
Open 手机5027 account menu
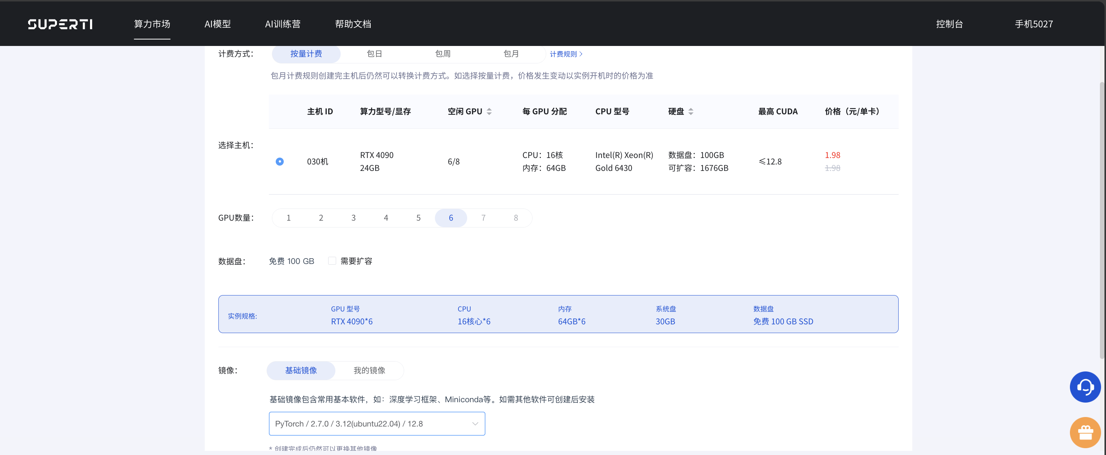tap(1033, 24)
